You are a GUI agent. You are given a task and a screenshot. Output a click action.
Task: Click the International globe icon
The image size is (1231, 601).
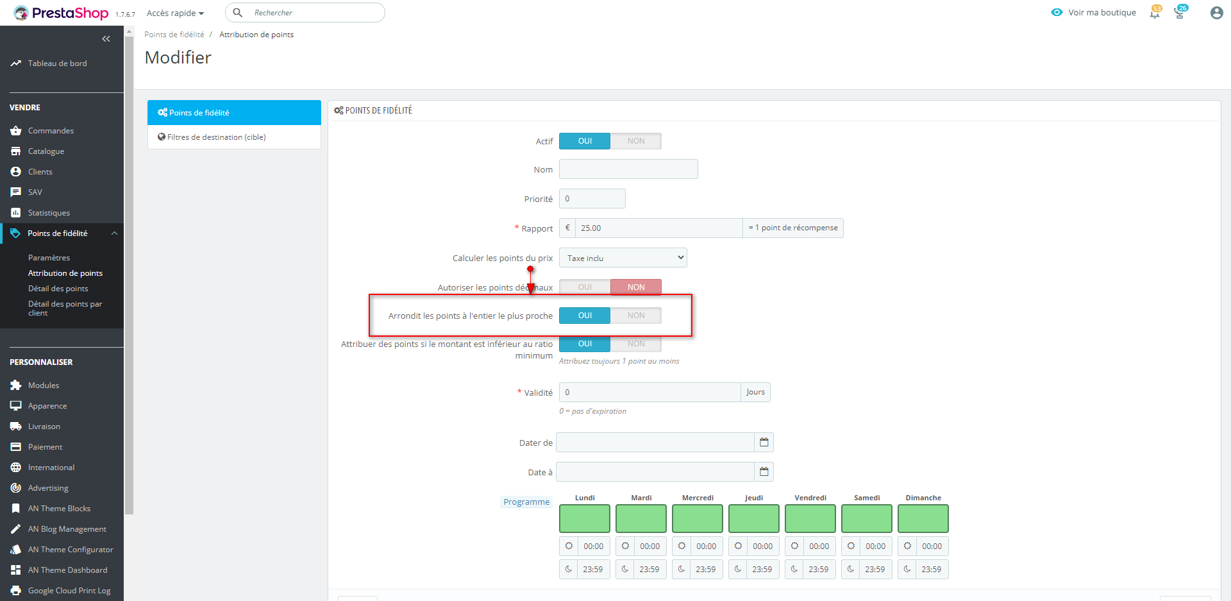pos(16,468)
